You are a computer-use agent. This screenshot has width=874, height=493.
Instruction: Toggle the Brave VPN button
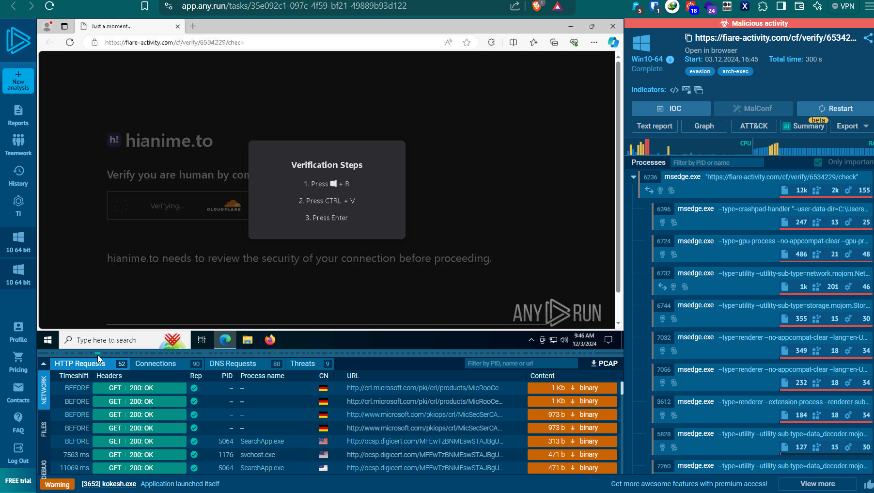(x=843, y=6)
